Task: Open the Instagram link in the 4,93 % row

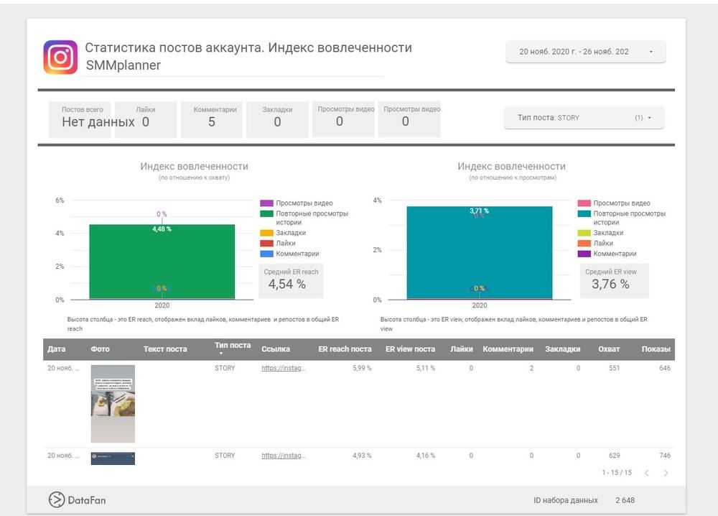Action: (284, 456)
